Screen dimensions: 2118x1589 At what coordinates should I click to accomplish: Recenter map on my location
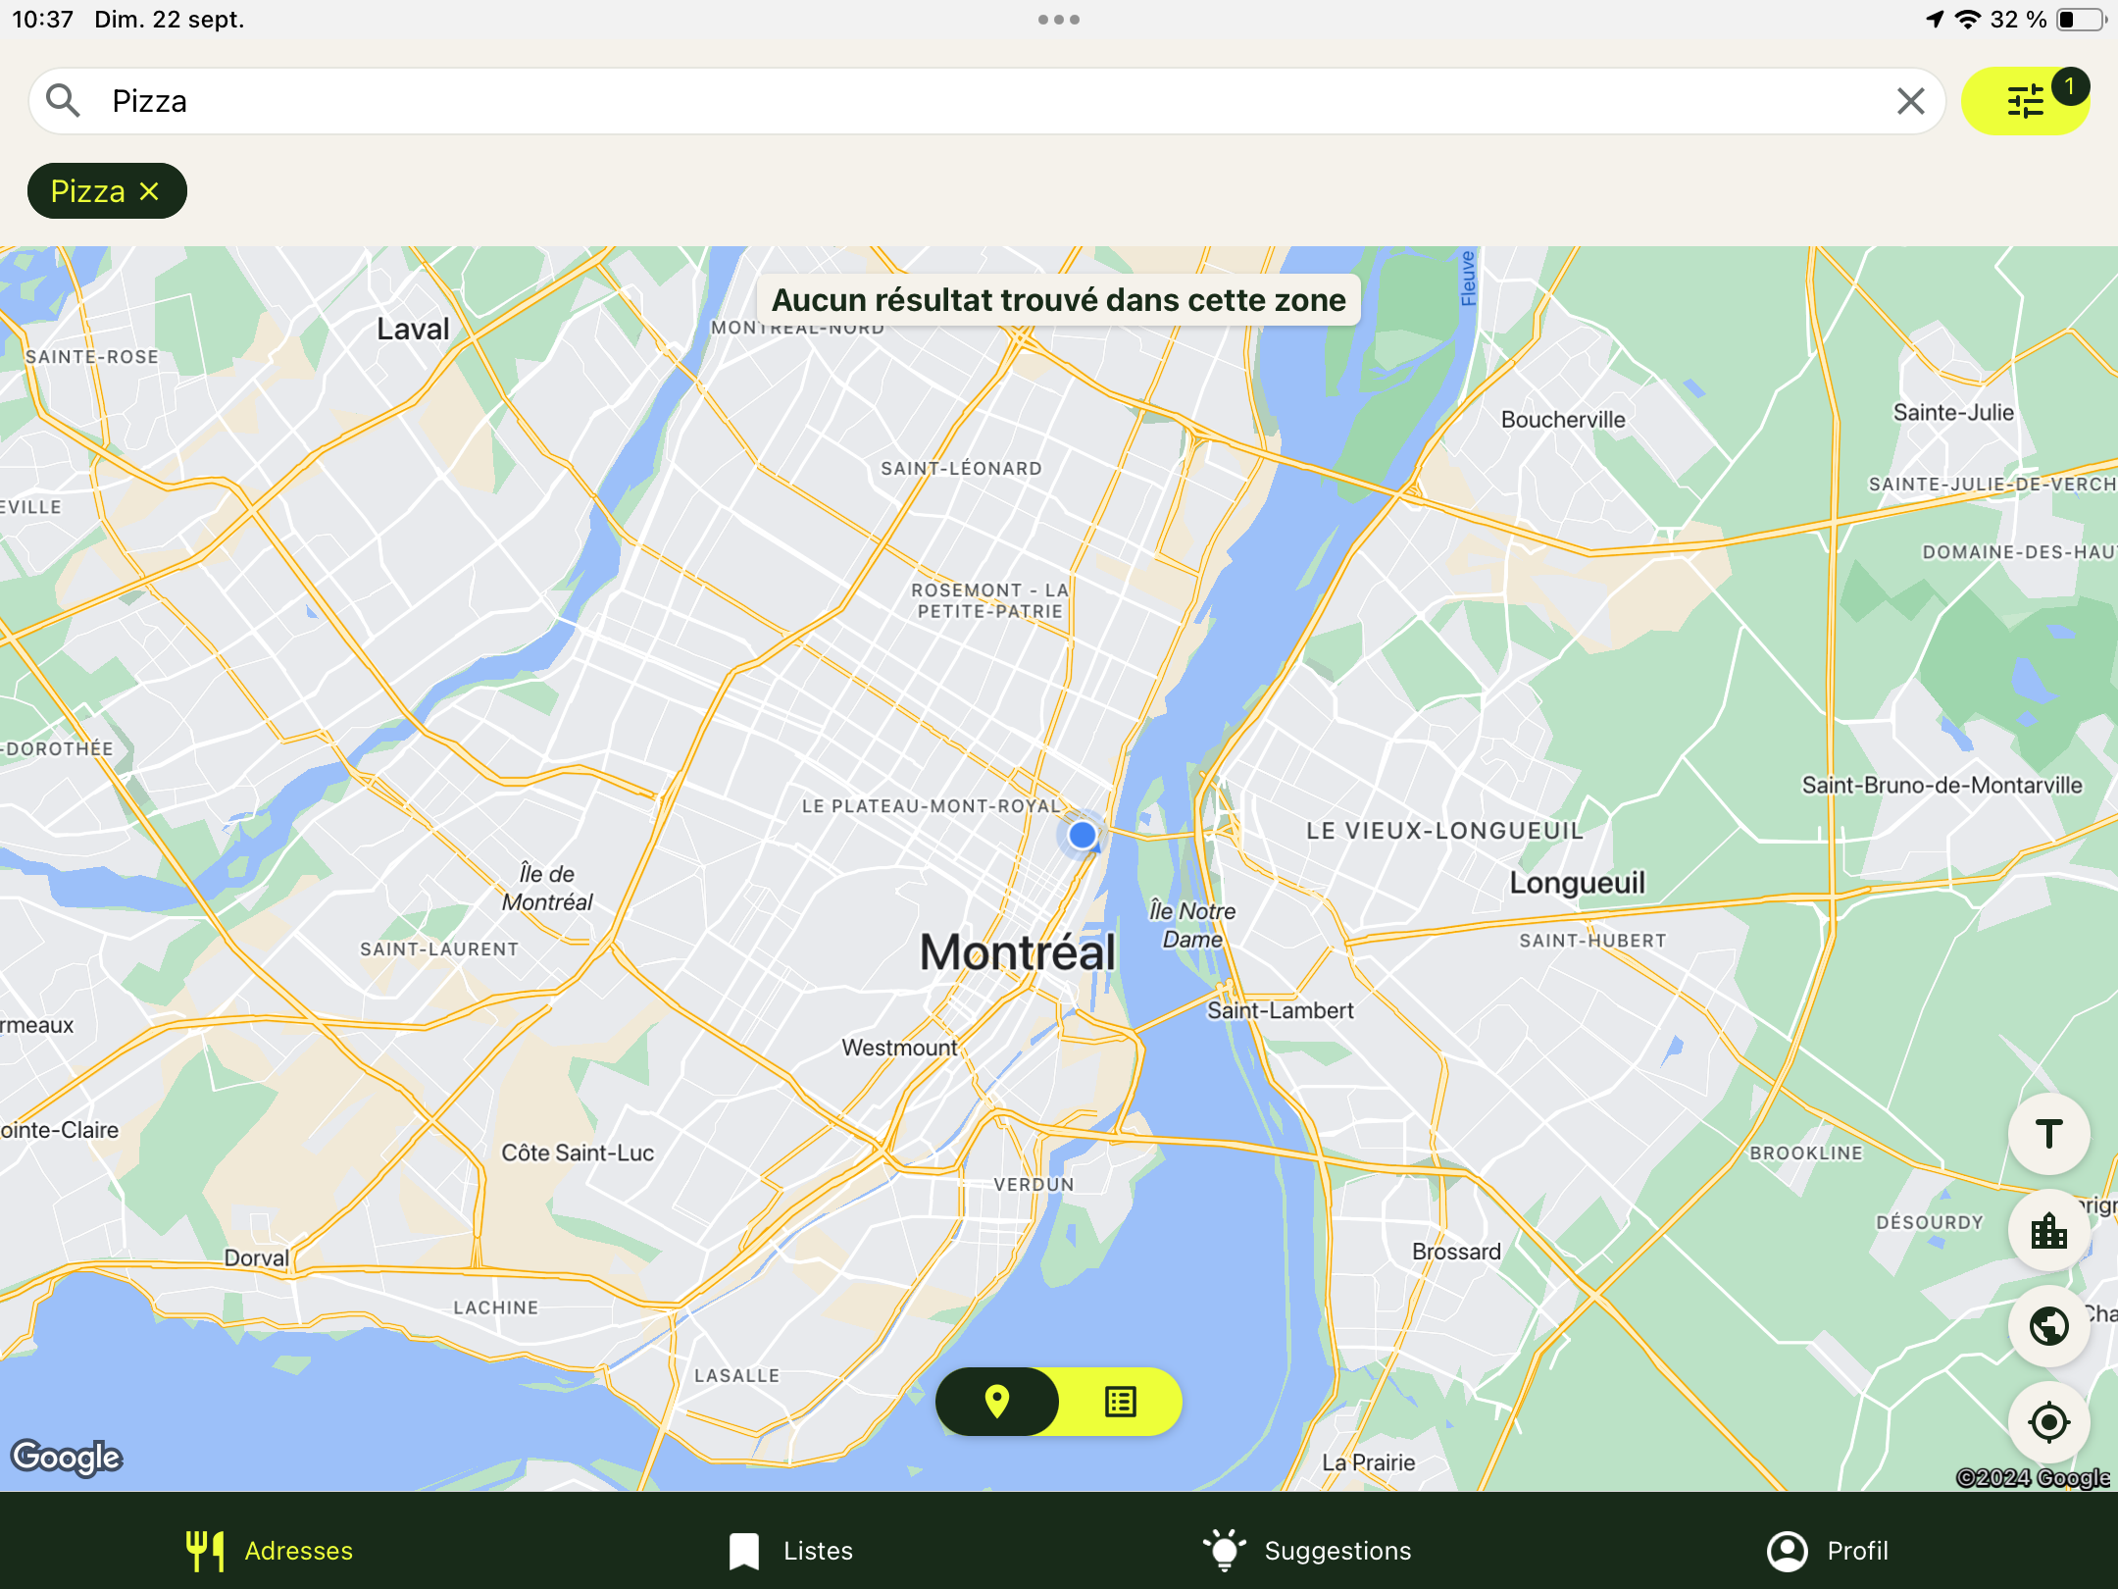[2048, 1422]
